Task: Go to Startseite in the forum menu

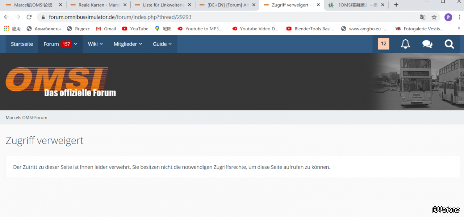Action: (x=22, y=44)
